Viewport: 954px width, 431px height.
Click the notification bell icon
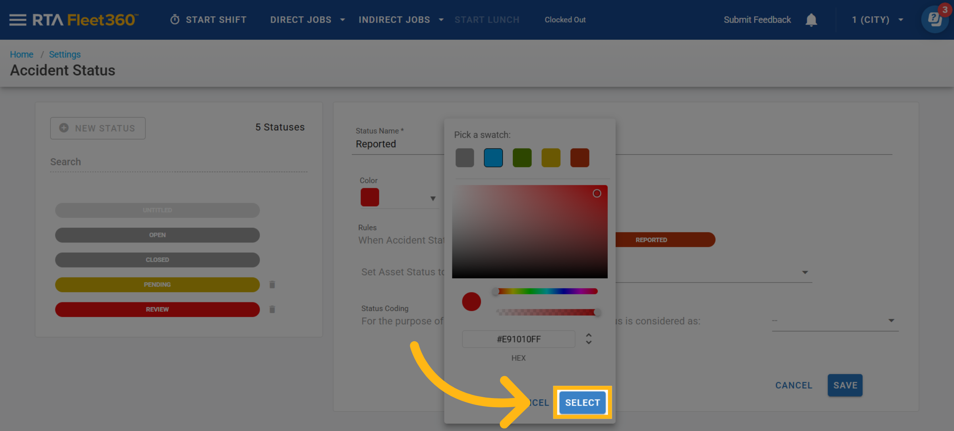(811, 20)
